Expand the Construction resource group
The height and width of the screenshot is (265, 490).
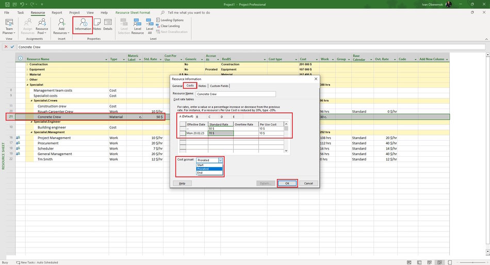point(27,64)
